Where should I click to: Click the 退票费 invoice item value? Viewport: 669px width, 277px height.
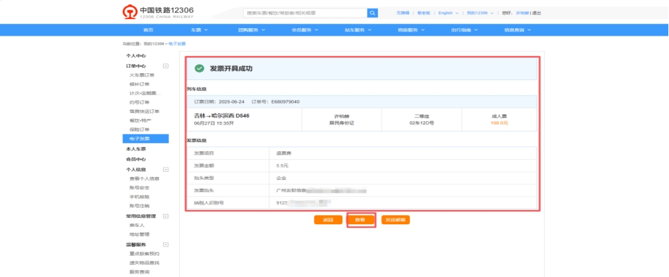pyautogui.click(x=284, y=153)
